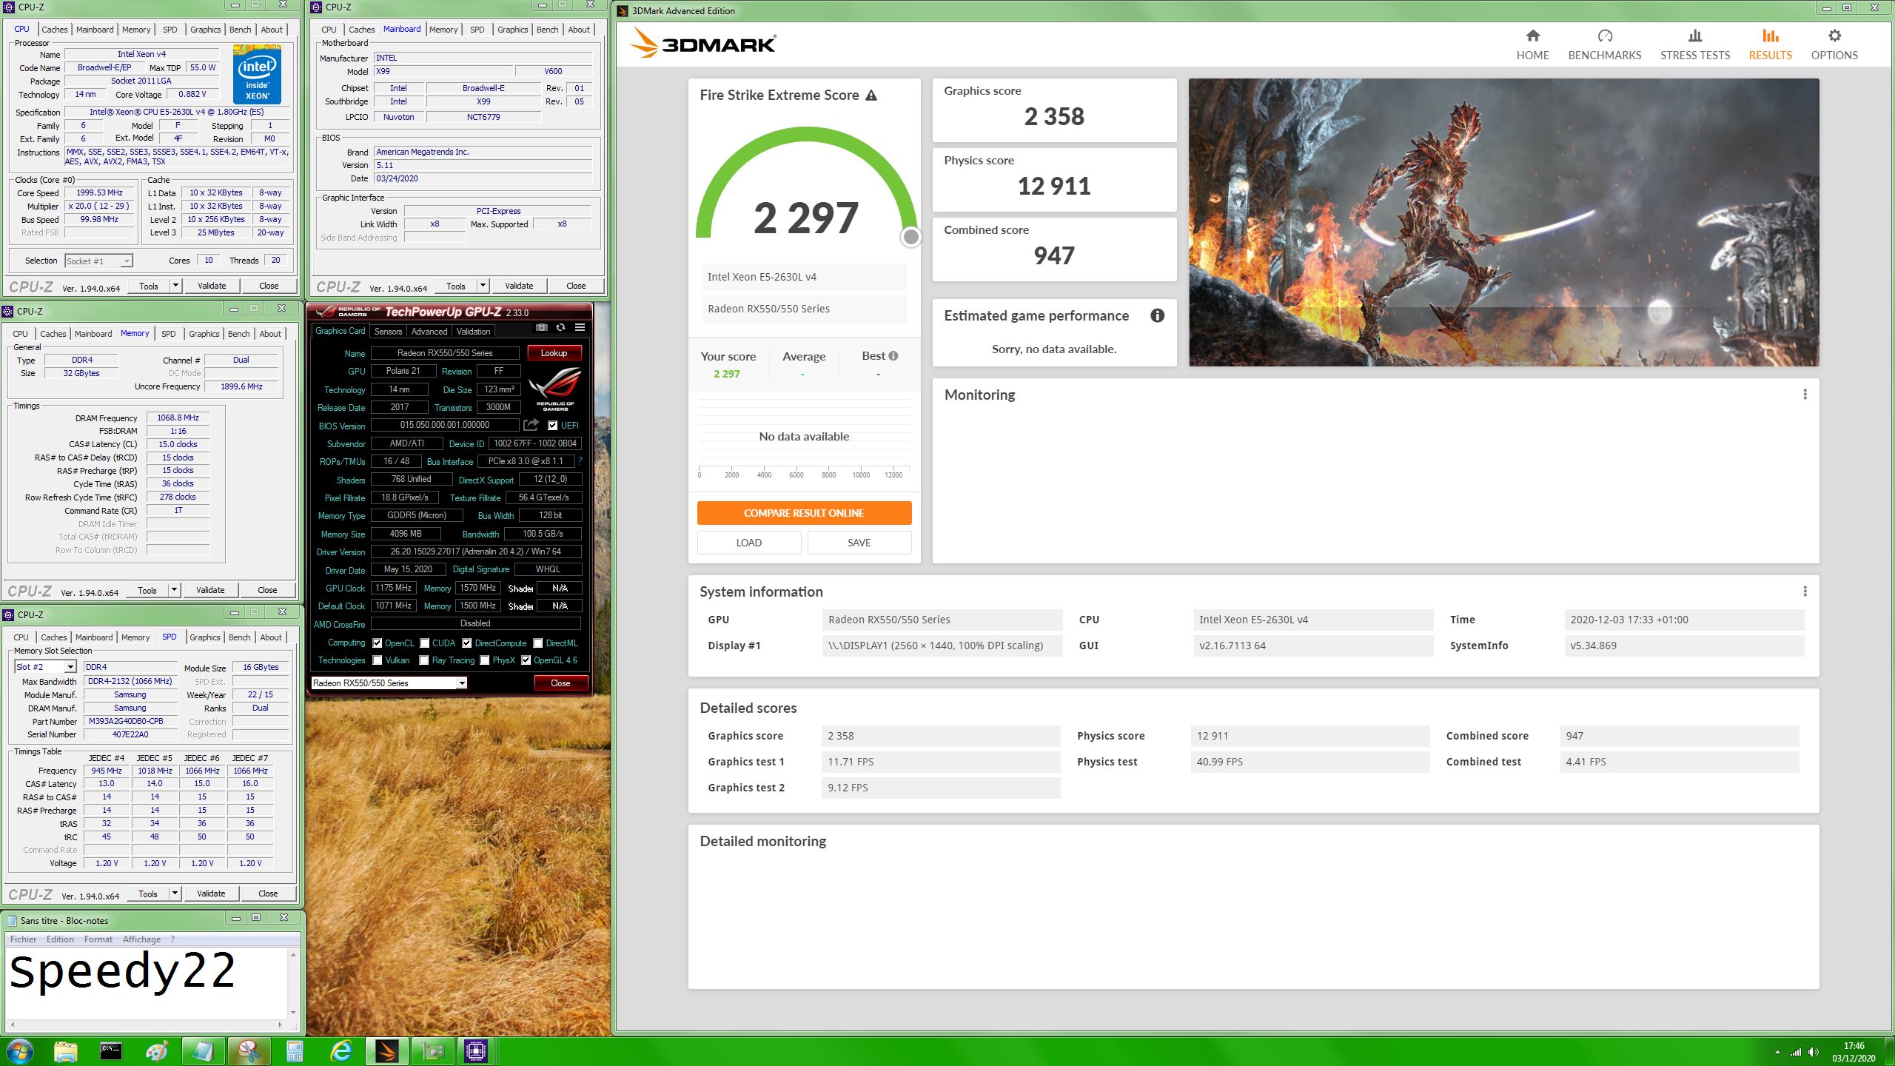Click the SAVE button in 3DMark
This screenshot has height=1066, width=1895.
[859, 543]
